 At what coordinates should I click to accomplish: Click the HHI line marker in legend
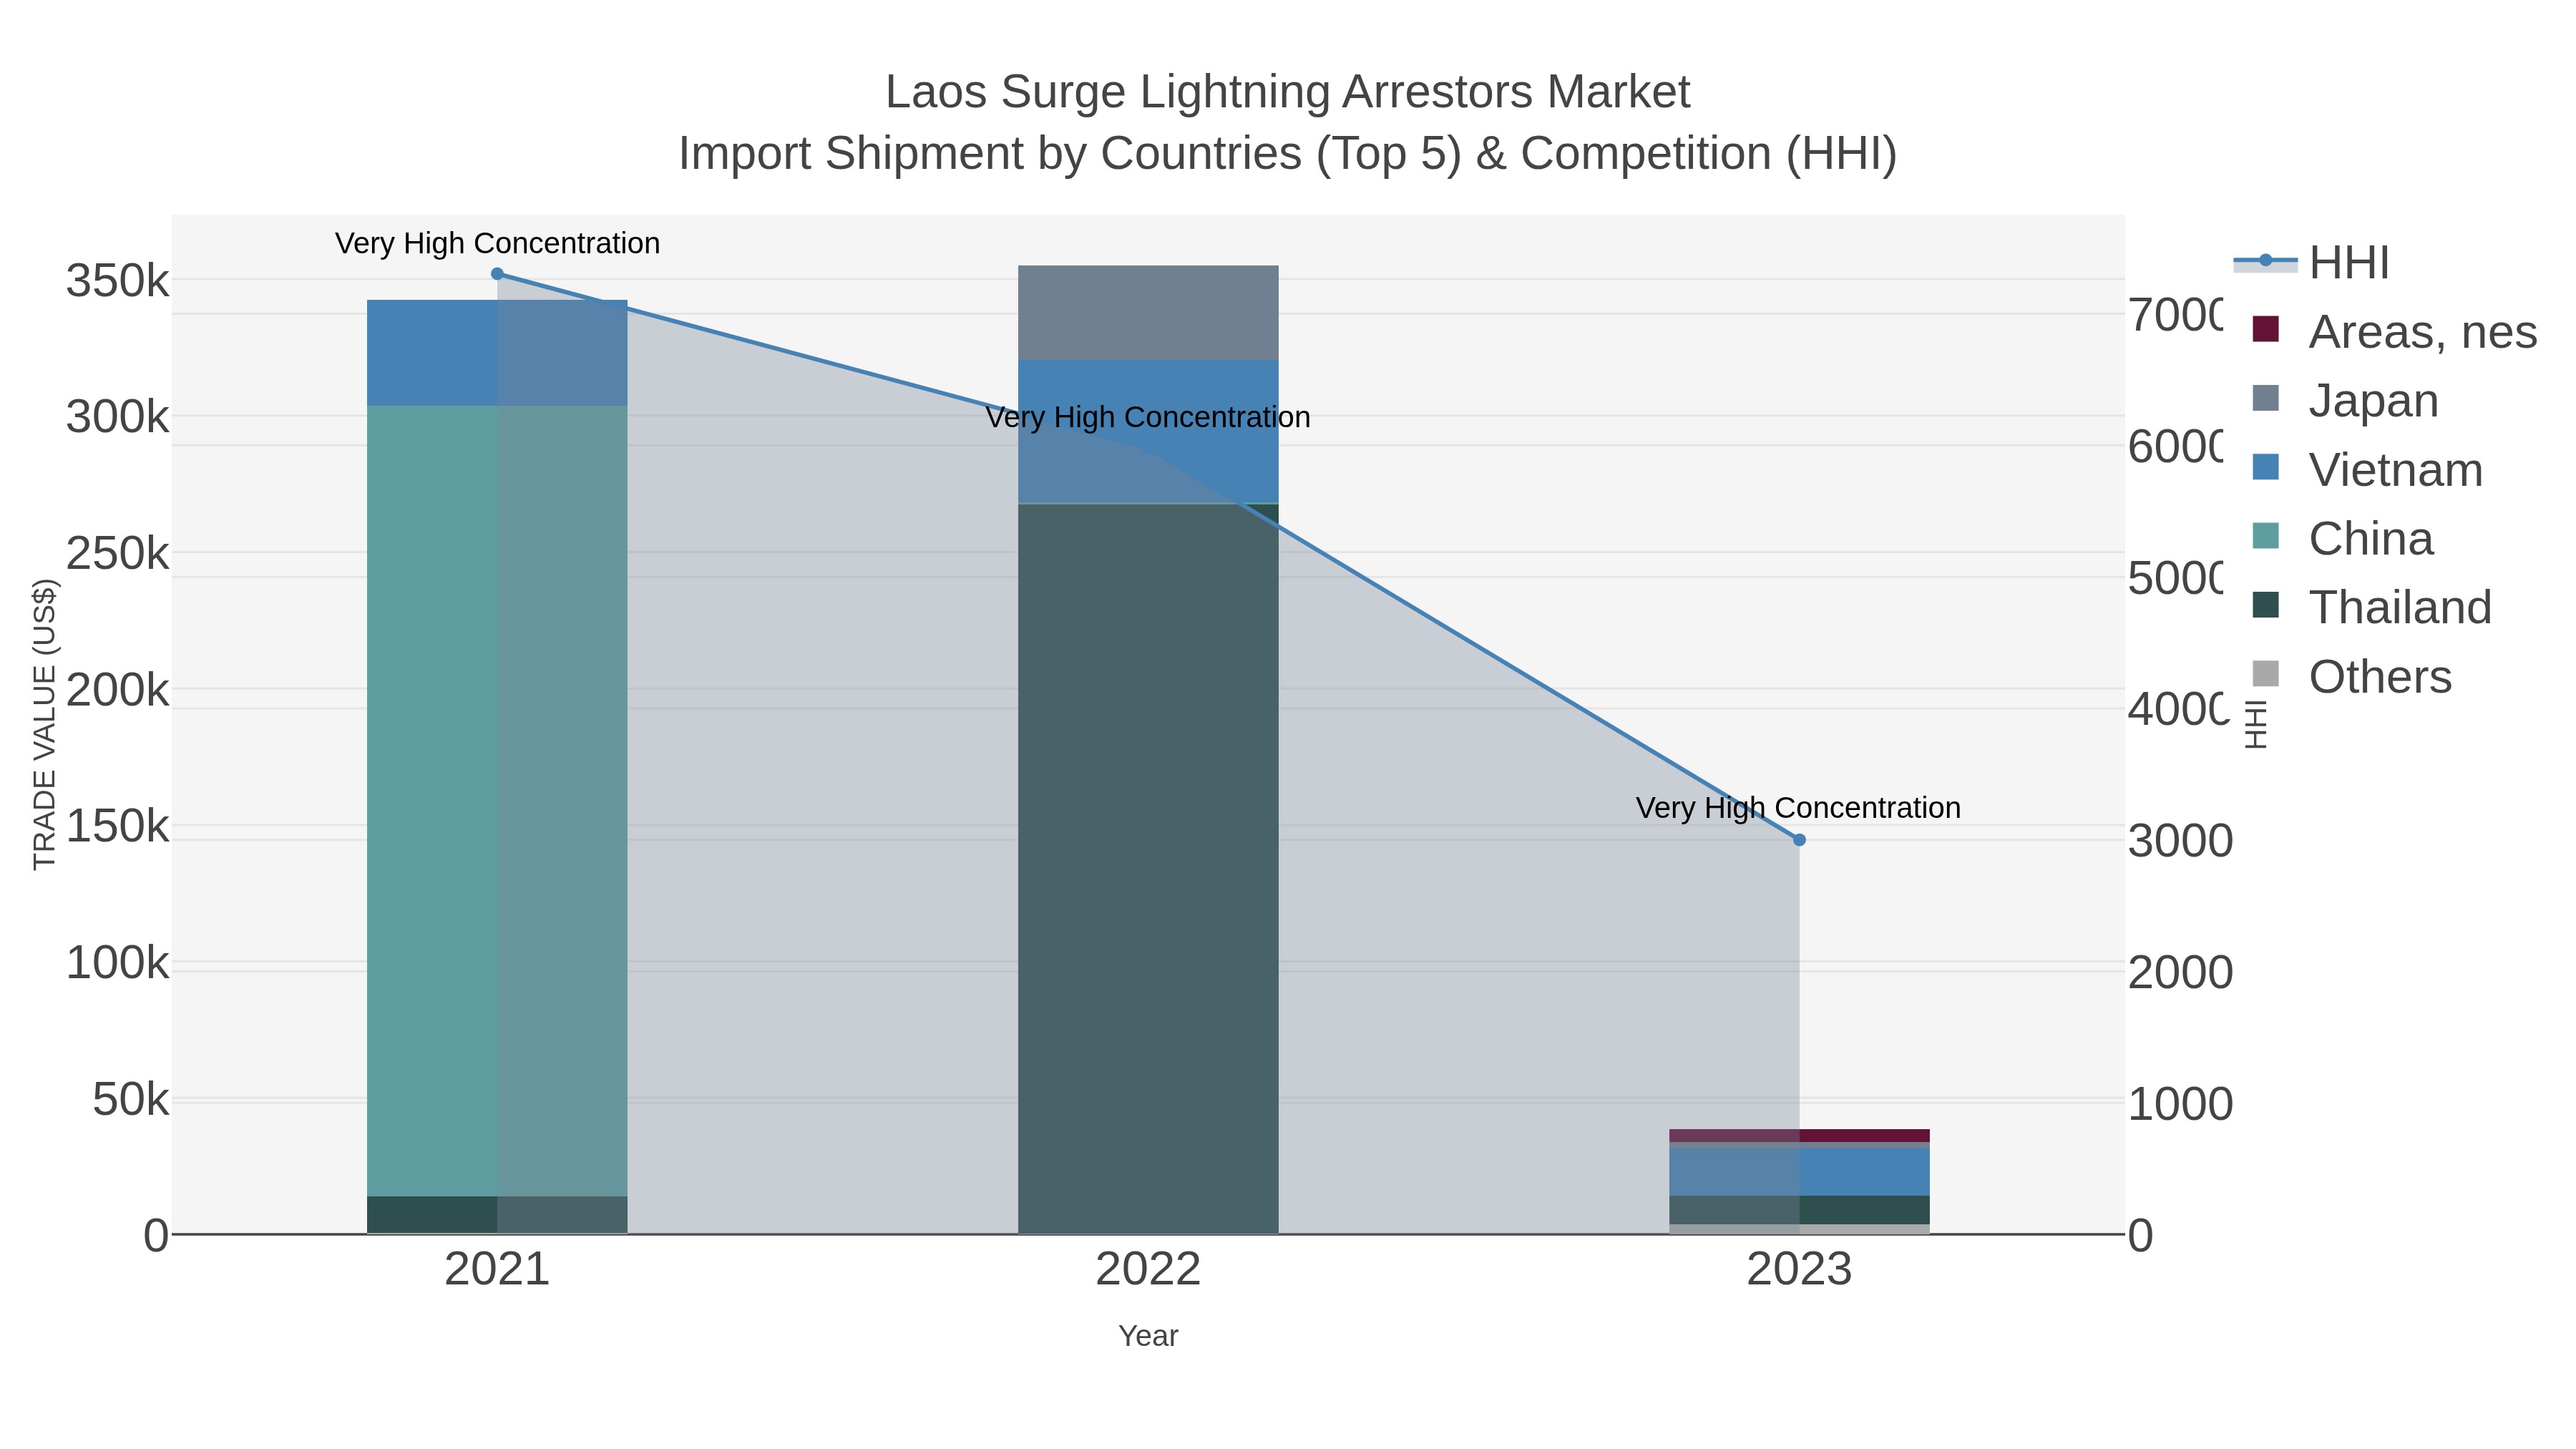tap(2266, 261)
